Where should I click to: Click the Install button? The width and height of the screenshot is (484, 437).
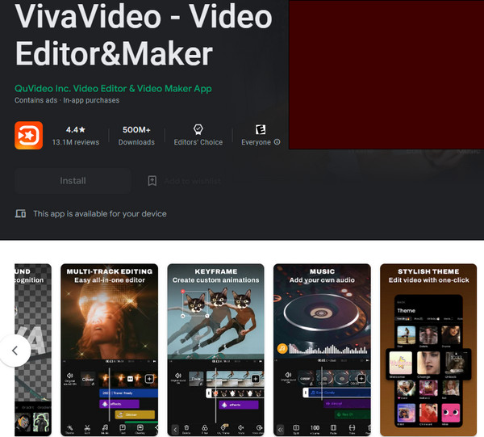coord(73,181)
